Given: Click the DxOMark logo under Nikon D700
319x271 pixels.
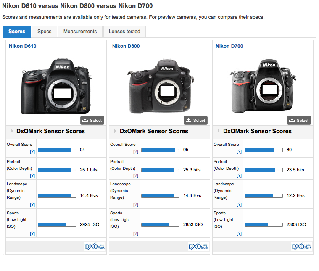Looking at the screenshot, I should tap(301, 247).
